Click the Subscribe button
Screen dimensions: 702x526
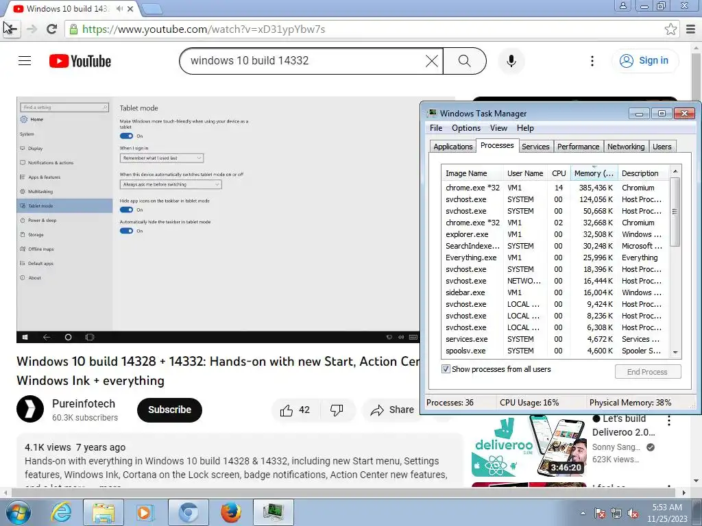click(x=170, y=410)
